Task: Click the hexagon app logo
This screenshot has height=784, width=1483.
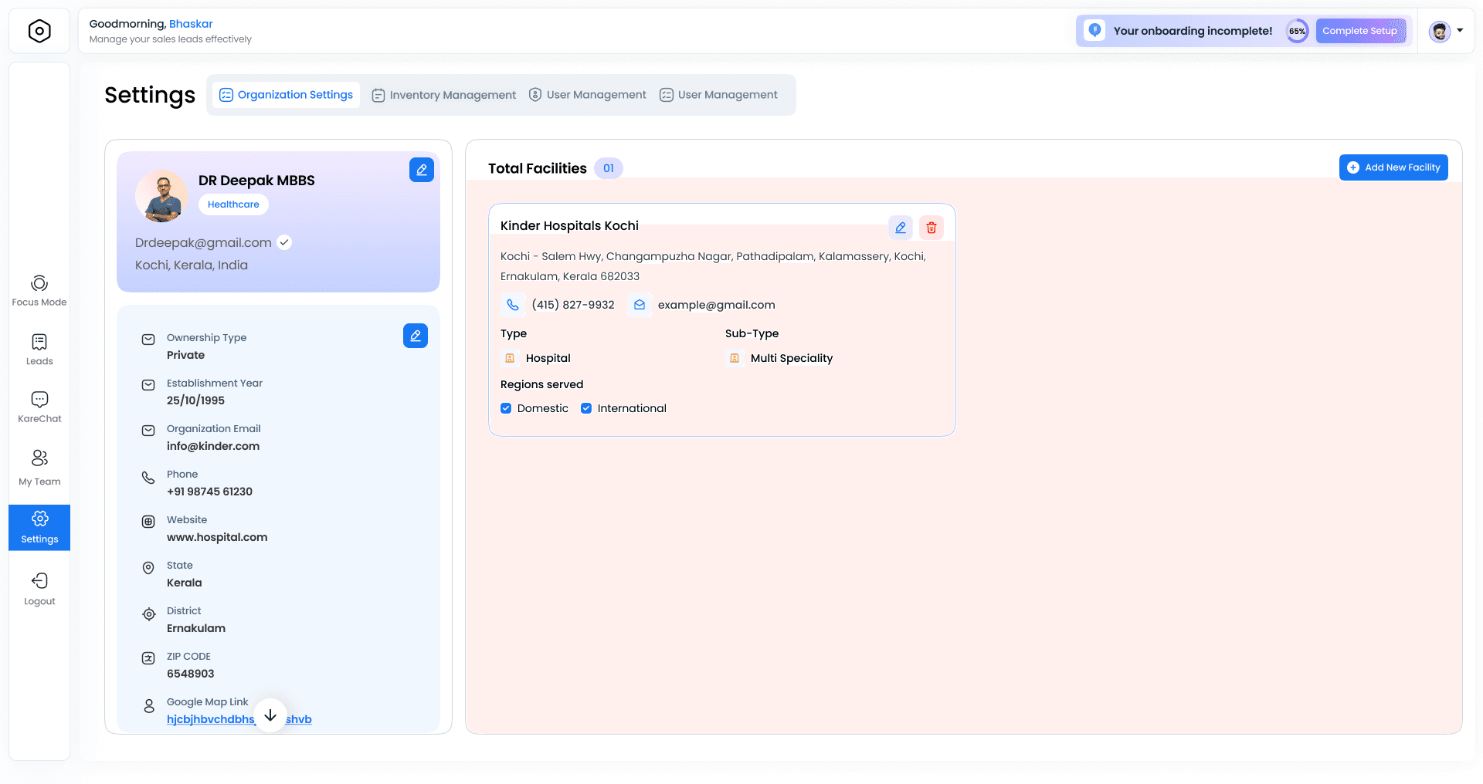Action: 39,31
